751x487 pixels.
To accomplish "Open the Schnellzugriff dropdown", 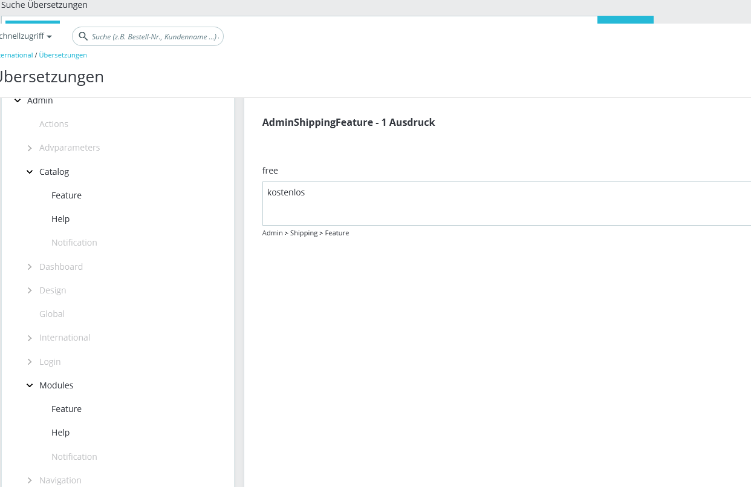I will 26,36.
